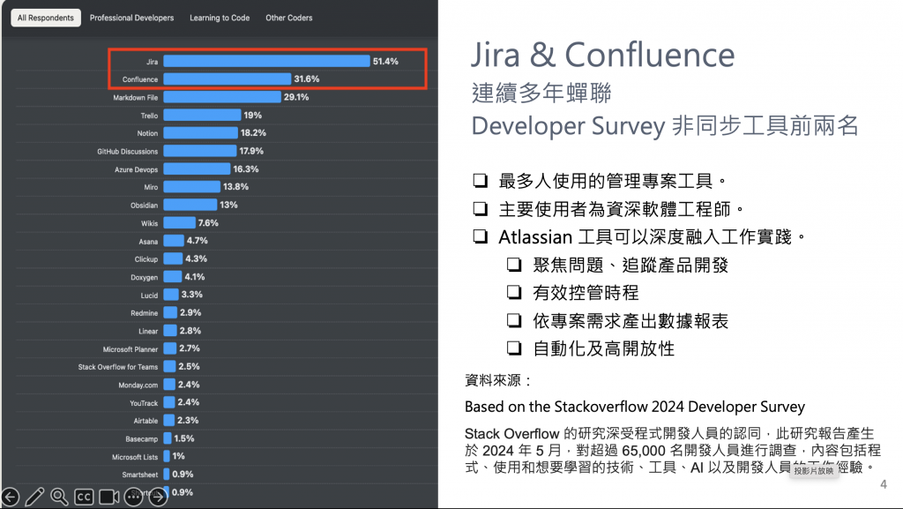Click the Jira label
The image size is (903, 509).
tap(152, 62)
